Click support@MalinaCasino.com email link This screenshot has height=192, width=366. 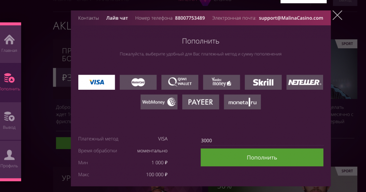click(x=291, y=18)
